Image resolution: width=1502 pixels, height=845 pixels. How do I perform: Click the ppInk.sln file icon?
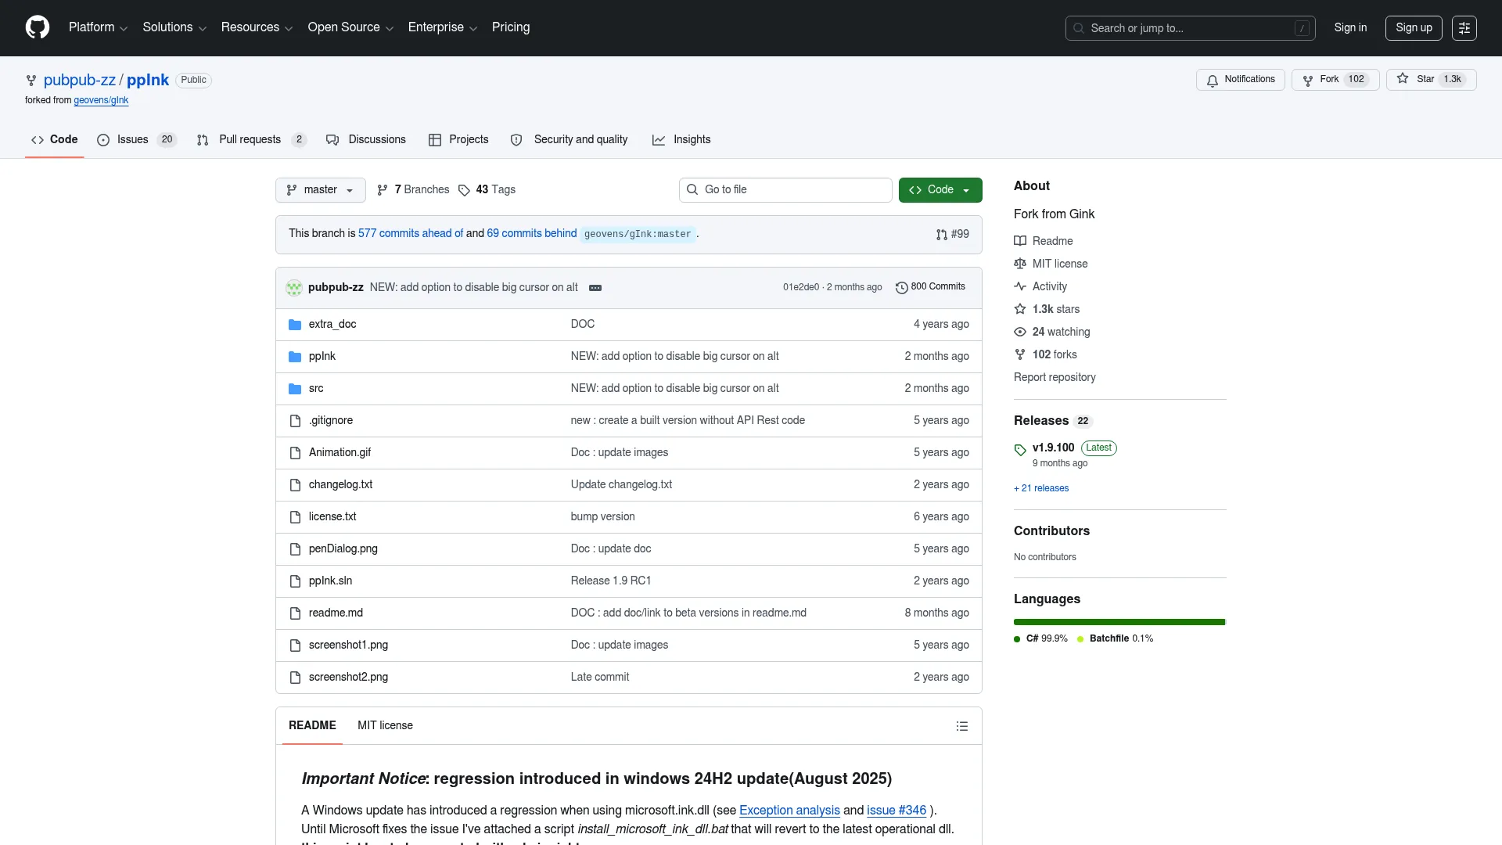pyautogui.click(x=295, y=581)
